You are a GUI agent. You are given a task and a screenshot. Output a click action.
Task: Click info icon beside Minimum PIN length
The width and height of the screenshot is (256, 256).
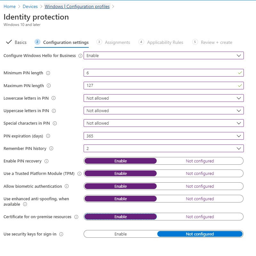click(48, 73)
